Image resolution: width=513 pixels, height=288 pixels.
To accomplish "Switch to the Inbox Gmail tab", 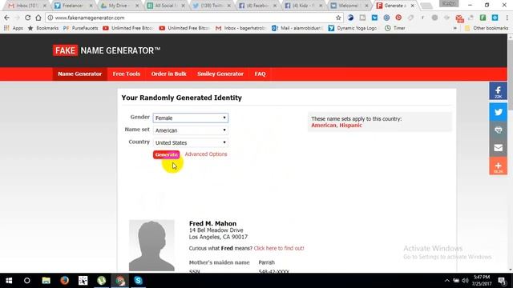I will (26, 6).
